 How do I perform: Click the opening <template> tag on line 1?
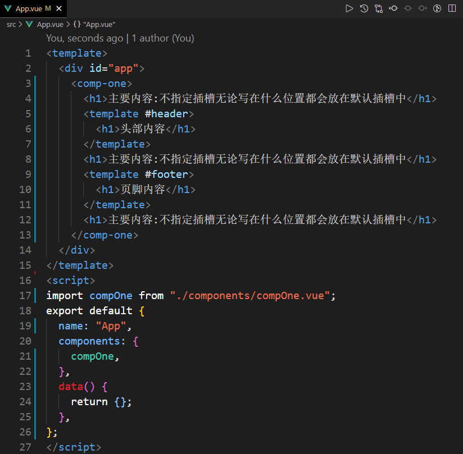point(77,53)
